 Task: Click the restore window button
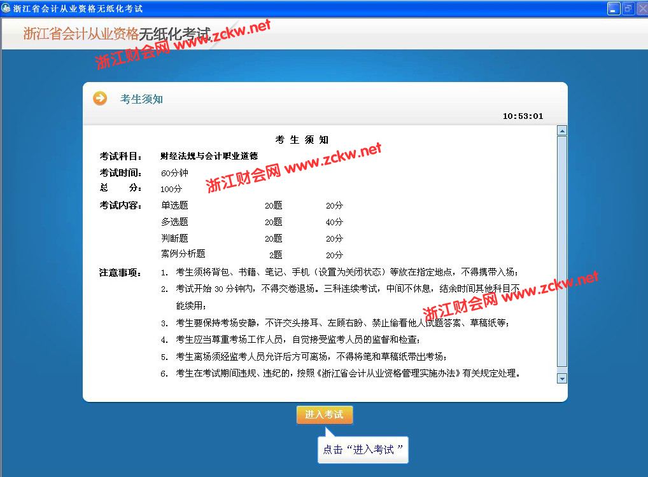click(627, 8)
